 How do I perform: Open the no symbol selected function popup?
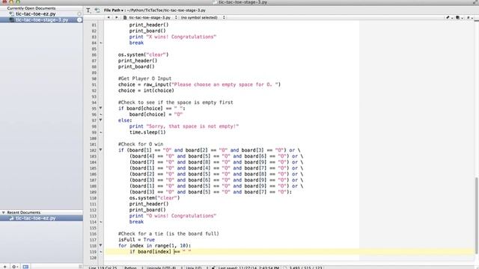point(203,18)
